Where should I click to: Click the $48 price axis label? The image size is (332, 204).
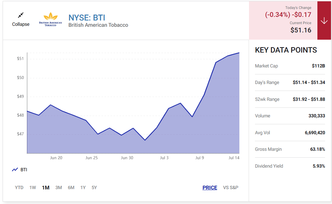pyautogui.click(x=20, y=115)
